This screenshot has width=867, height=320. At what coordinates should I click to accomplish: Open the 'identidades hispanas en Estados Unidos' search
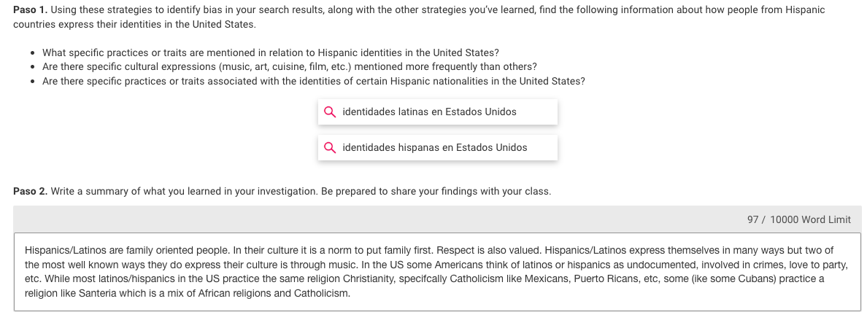[437, 147]
